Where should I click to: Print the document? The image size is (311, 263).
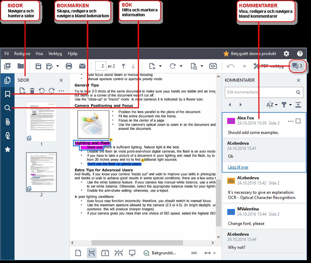coord(69,66)
